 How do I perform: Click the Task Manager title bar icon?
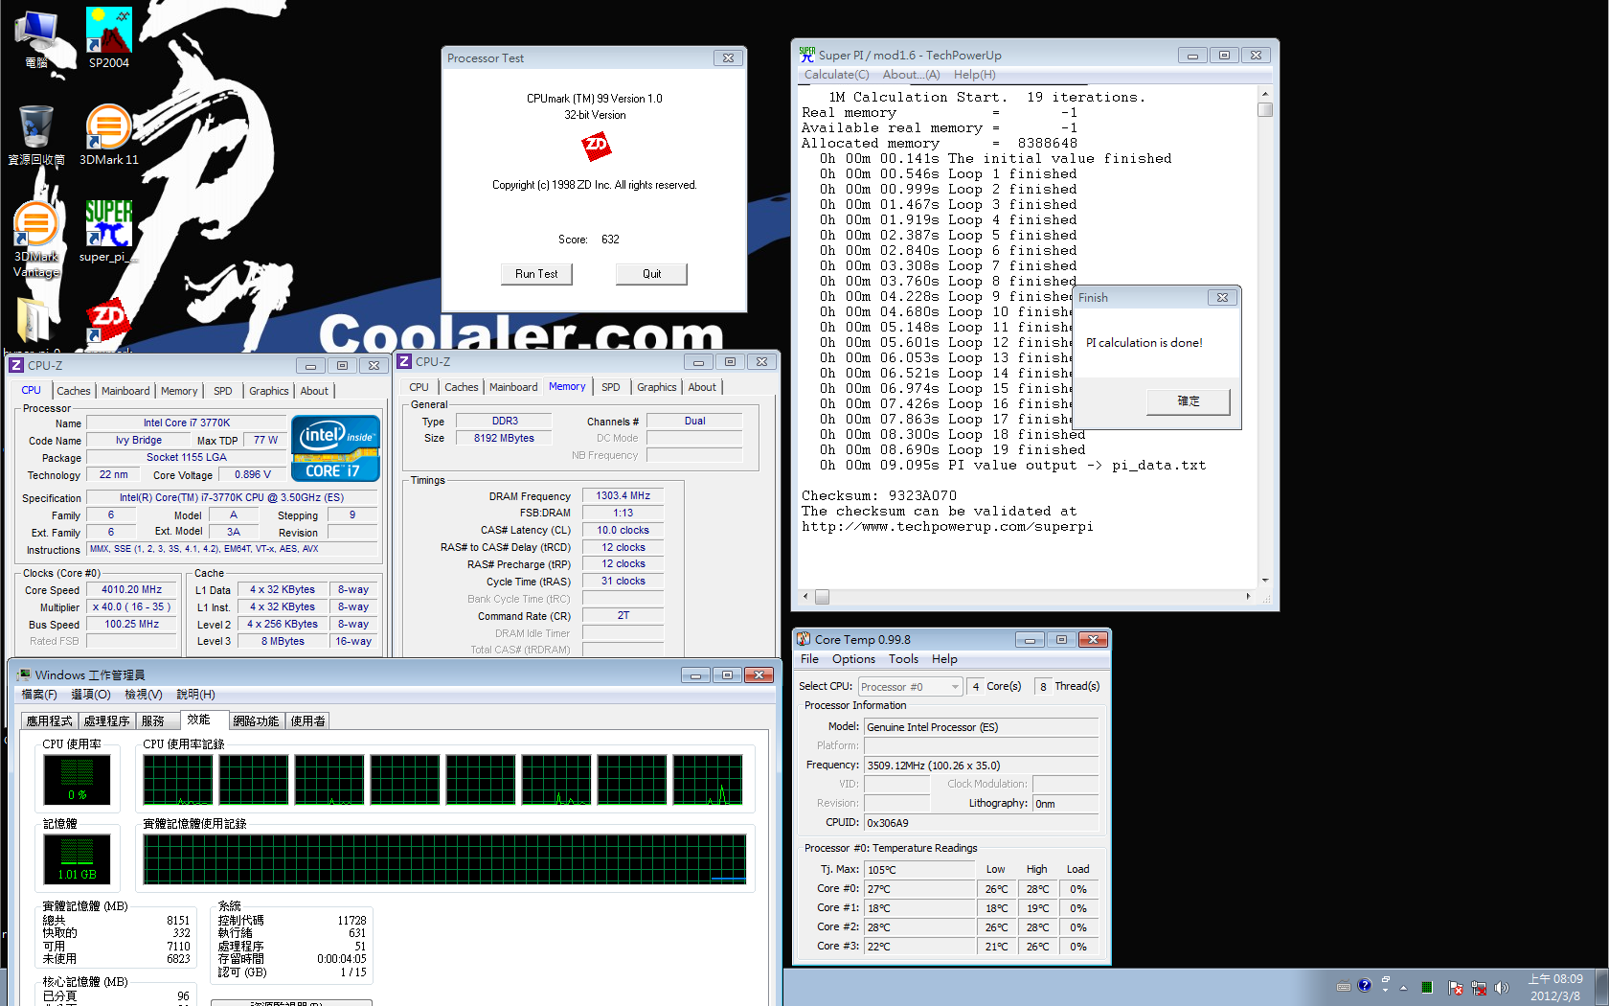click(24, 674)
